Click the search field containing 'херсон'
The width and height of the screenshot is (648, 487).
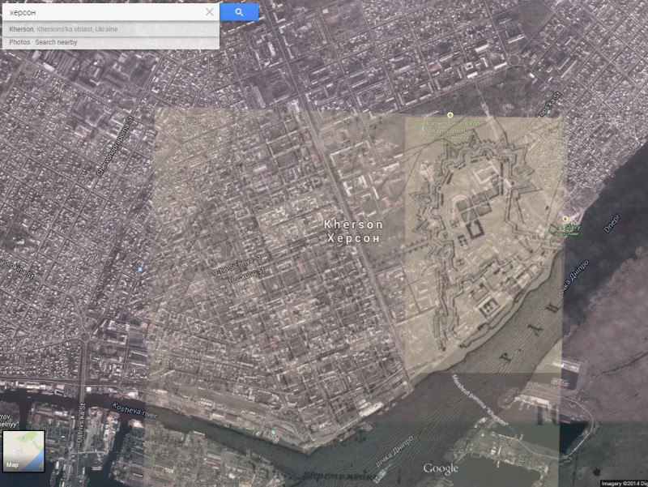pyautogui.click(x=101, y=12)
